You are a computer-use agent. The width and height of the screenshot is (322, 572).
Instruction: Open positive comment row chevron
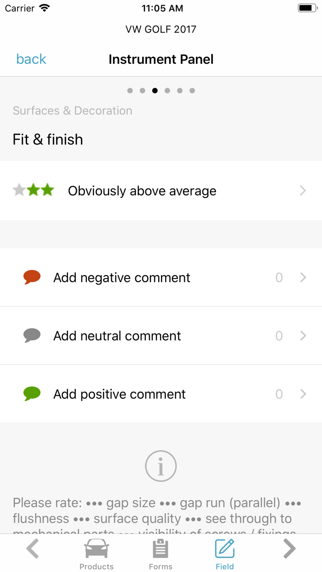303,394
